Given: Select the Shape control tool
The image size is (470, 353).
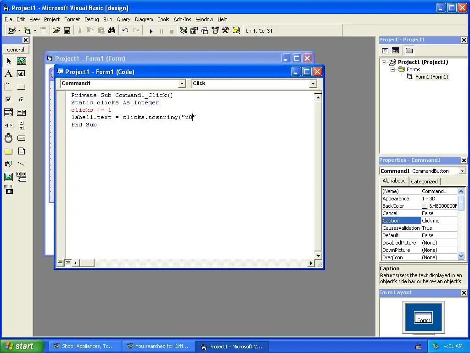Looking at the screenshot, I should pyautogui.click(x=9, y=164).
